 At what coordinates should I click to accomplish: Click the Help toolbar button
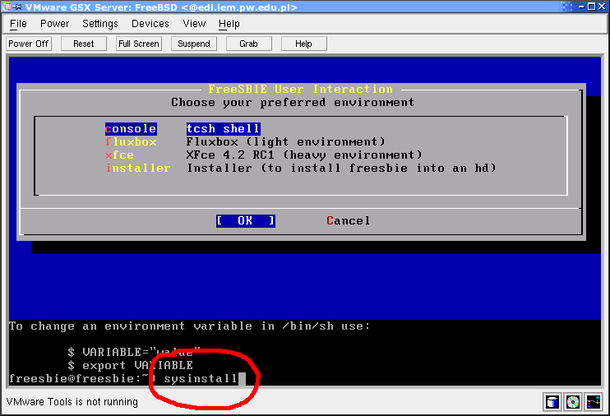(x=304, y=44)
